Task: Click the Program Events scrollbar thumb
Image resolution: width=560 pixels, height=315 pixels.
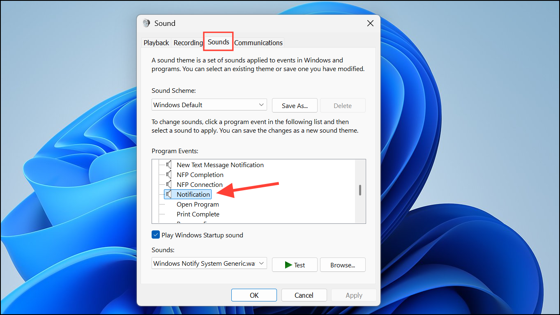Action: tap(360, 190)
